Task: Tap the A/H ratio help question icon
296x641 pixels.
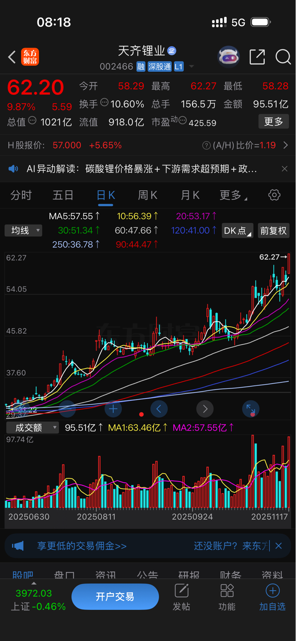Action: (x=206, y=145)
